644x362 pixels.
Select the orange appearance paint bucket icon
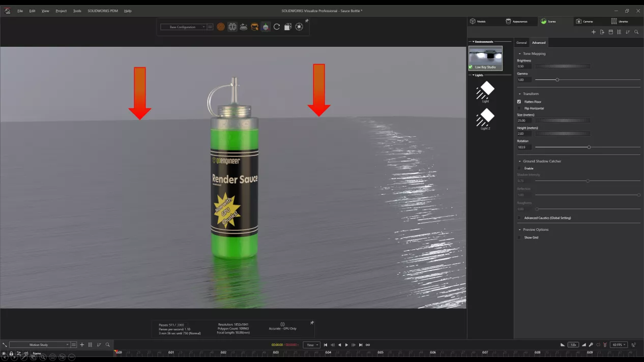(x=255, y=27)
